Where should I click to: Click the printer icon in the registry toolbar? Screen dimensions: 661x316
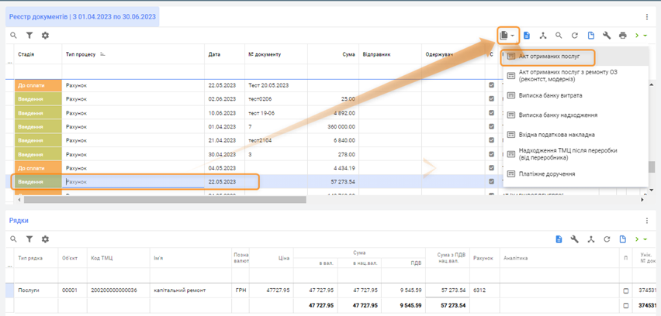(622, 36)
